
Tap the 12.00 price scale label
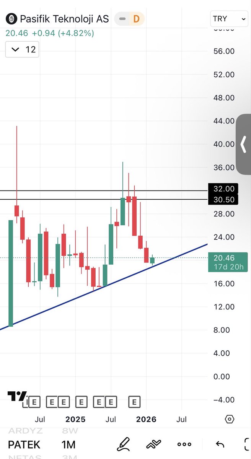[224, 307]
